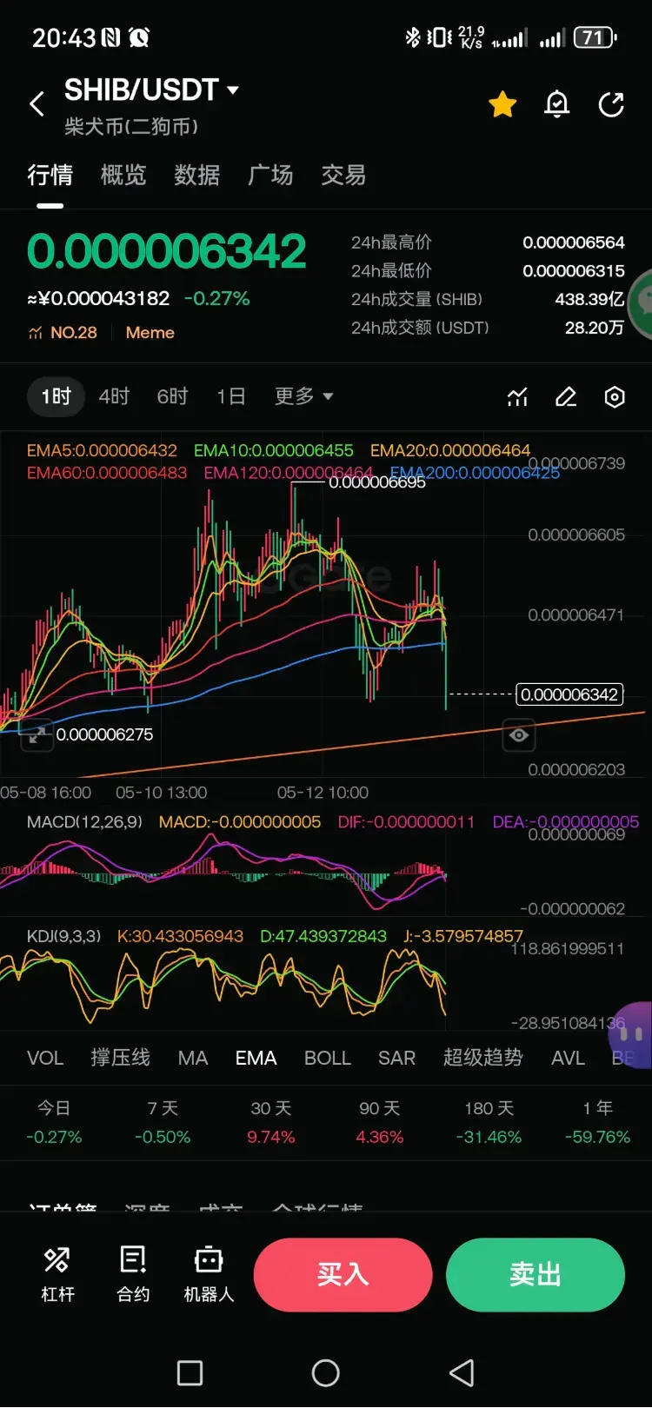Tap the 7天 -0.50% change cell
Viewport: 652px width, 1408px height.
(163, 1122)
